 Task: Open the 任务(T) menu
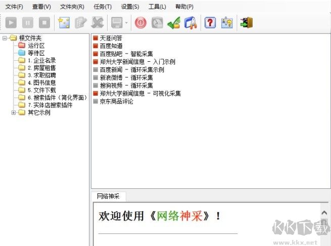click(103, 7)
